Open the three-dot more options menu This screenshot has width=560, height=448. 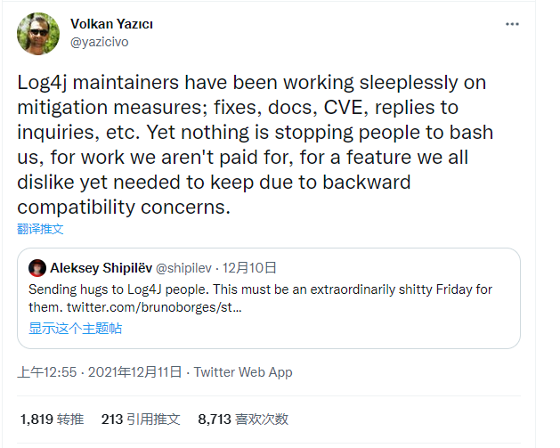pyautogui.click(x=512, y=24)
